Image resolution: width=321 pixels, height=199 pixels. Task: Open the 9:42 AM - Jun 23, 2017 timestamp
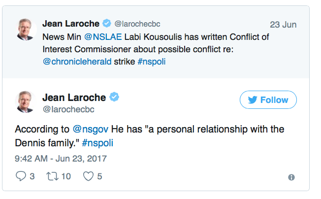61,158
